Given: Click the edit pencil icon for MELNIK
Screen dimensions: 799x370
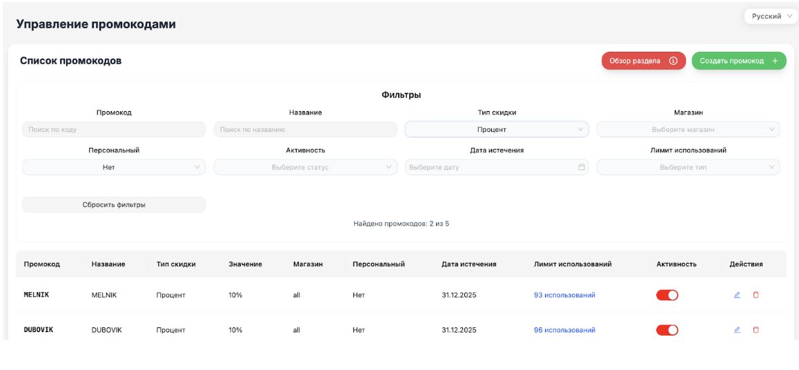Looking at the screenshot, I should tap(737, 295).
